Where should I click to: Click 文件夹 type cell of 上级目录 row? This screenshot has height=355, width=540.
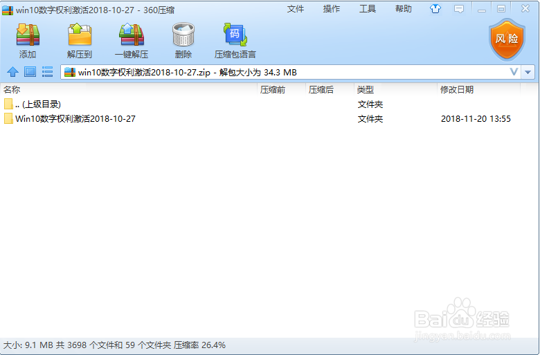pyautogui.click(x=370, y=104)
